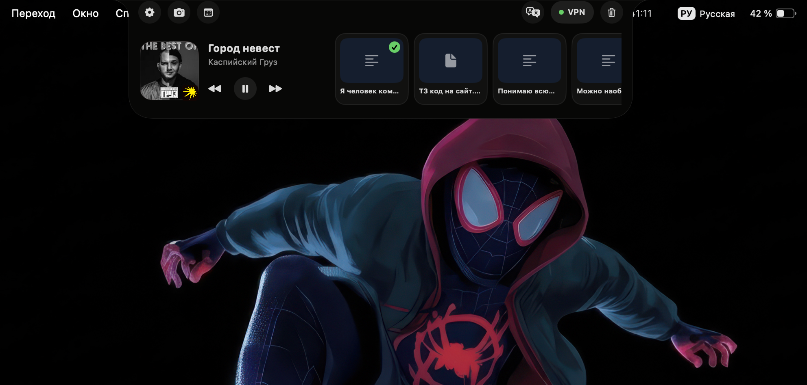
Task: Click the green checkmark on the first card
Action: coord(395,47)
